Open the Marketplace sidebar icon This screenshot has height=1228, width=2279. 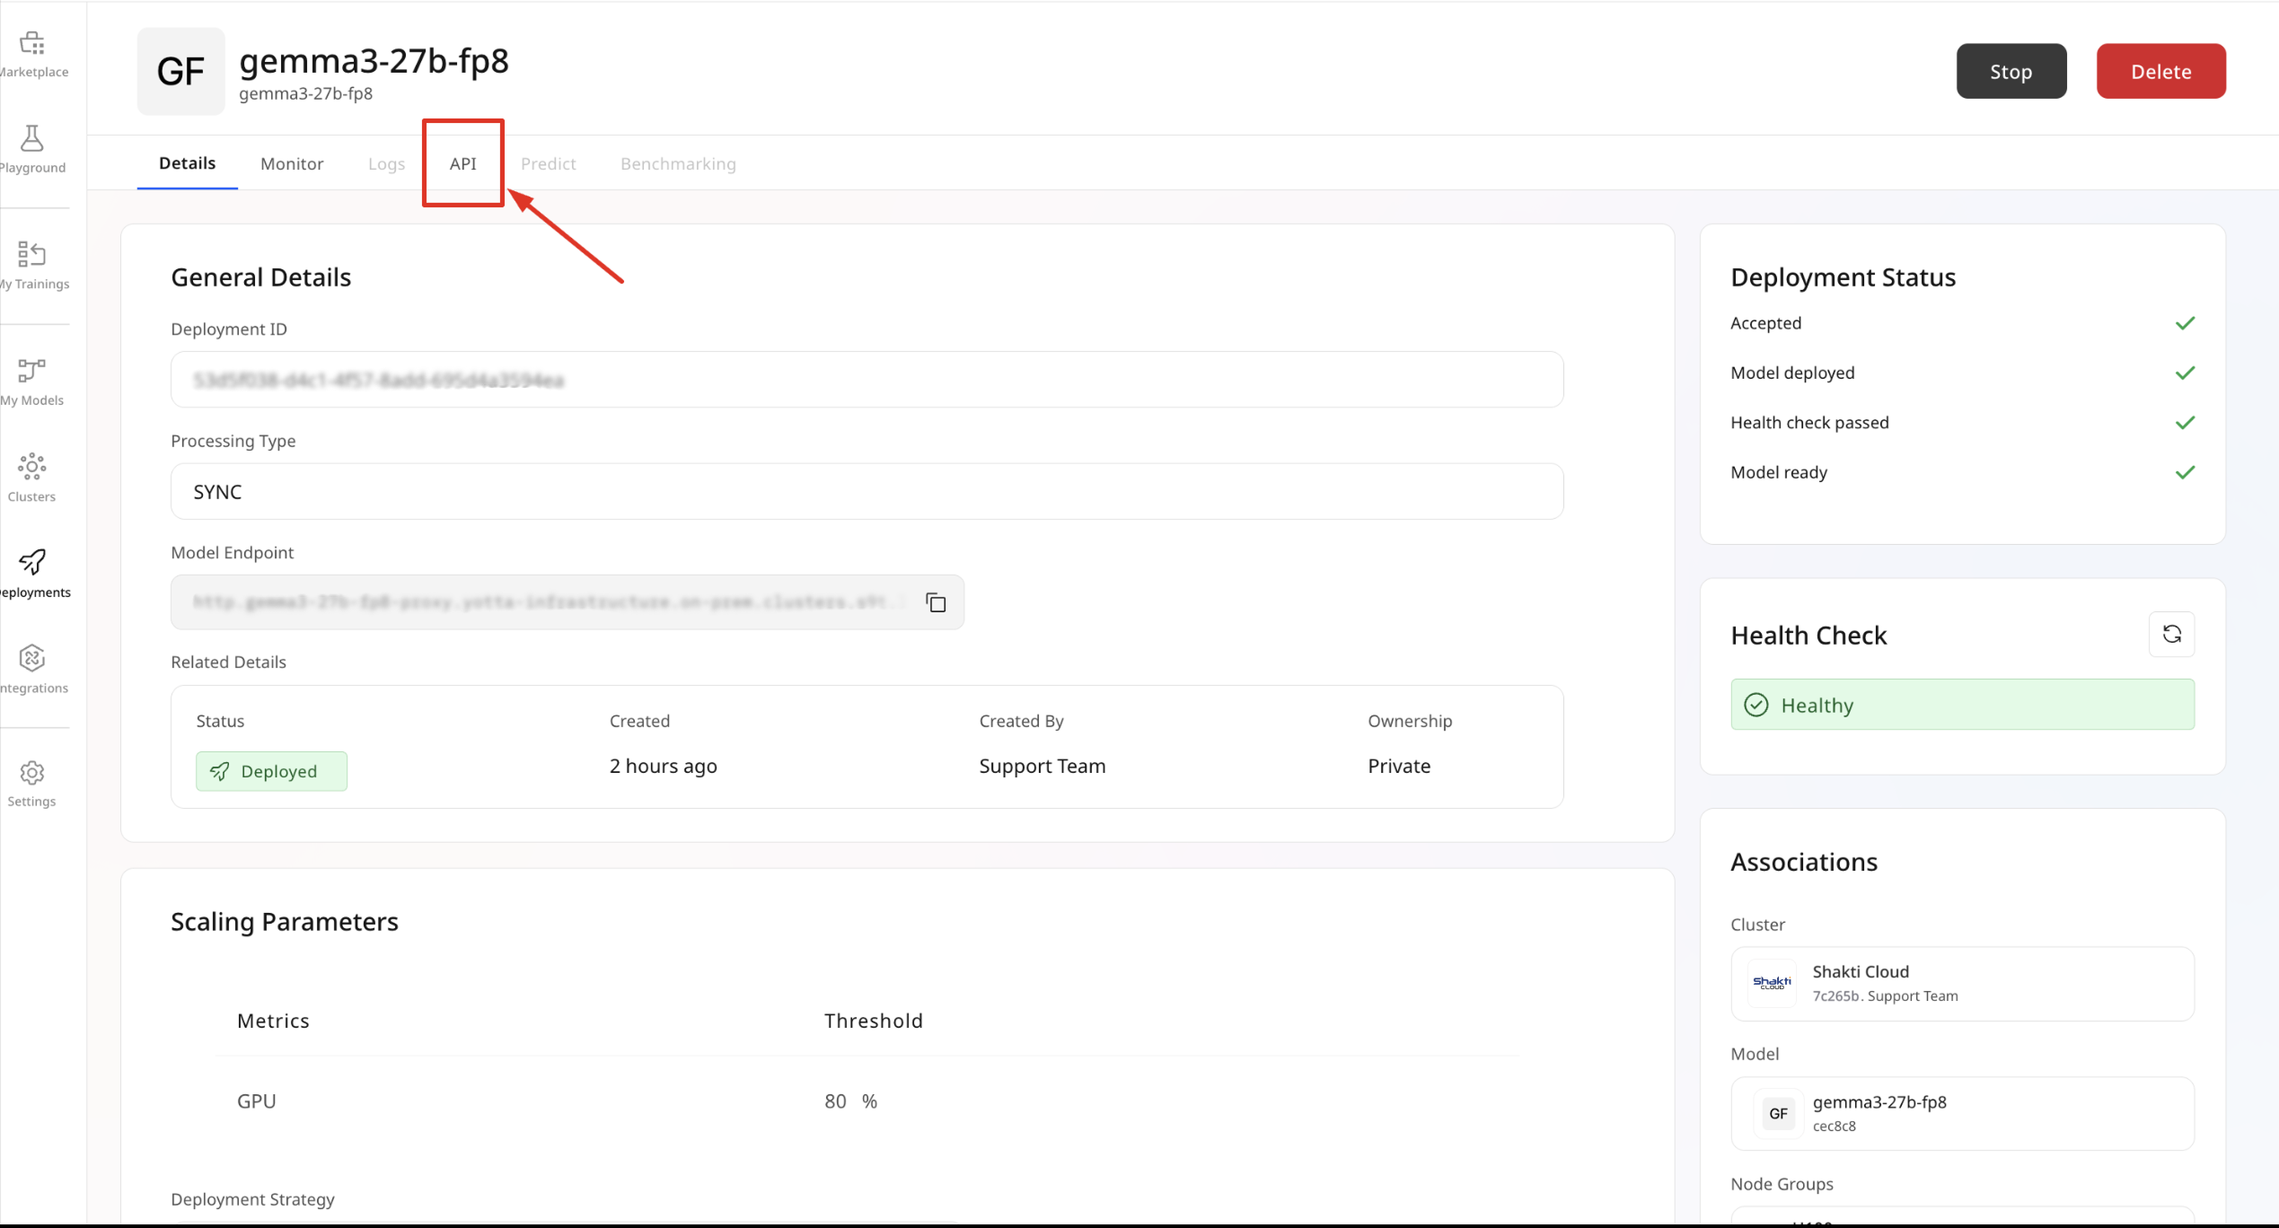pyautogui.click(x=32, y=43)
